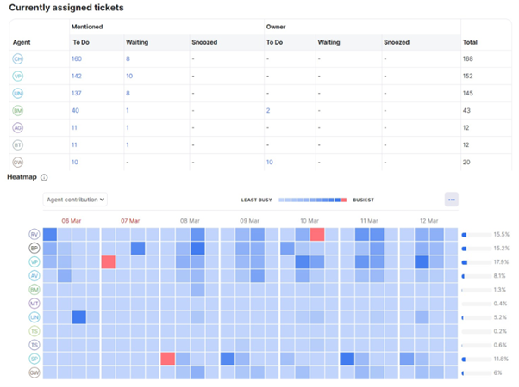Click the CH agent avatar in tickets table
519x387 pixels.
(x=18, y=59)
